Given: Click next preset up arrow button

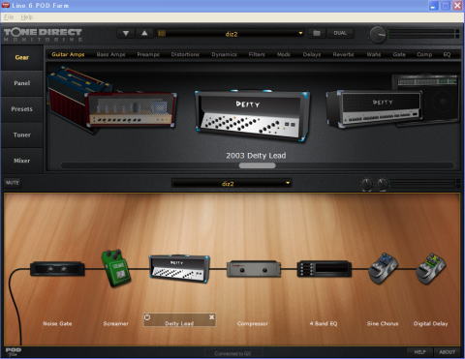Looking at the screenshot, I should pos(144,33).
